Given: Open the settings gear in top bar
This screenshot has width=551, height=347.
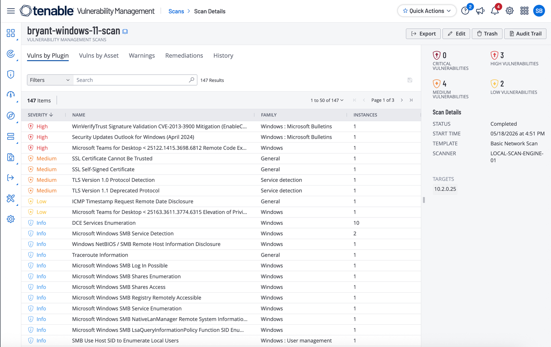Looking at the screenshot, I should pyautogui.click(x=510, y=11).
